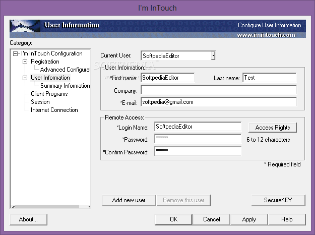Screen dimensions: 315x235
Task: Click the left arrow of the tree scrollbar
Action: point(13,207)
